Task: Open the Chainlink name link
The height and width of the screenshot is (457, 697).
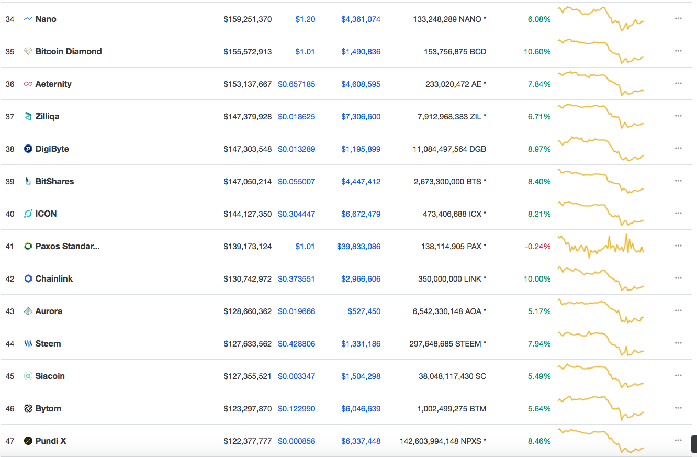Action: pyautogui.click(x=54, y=278)
